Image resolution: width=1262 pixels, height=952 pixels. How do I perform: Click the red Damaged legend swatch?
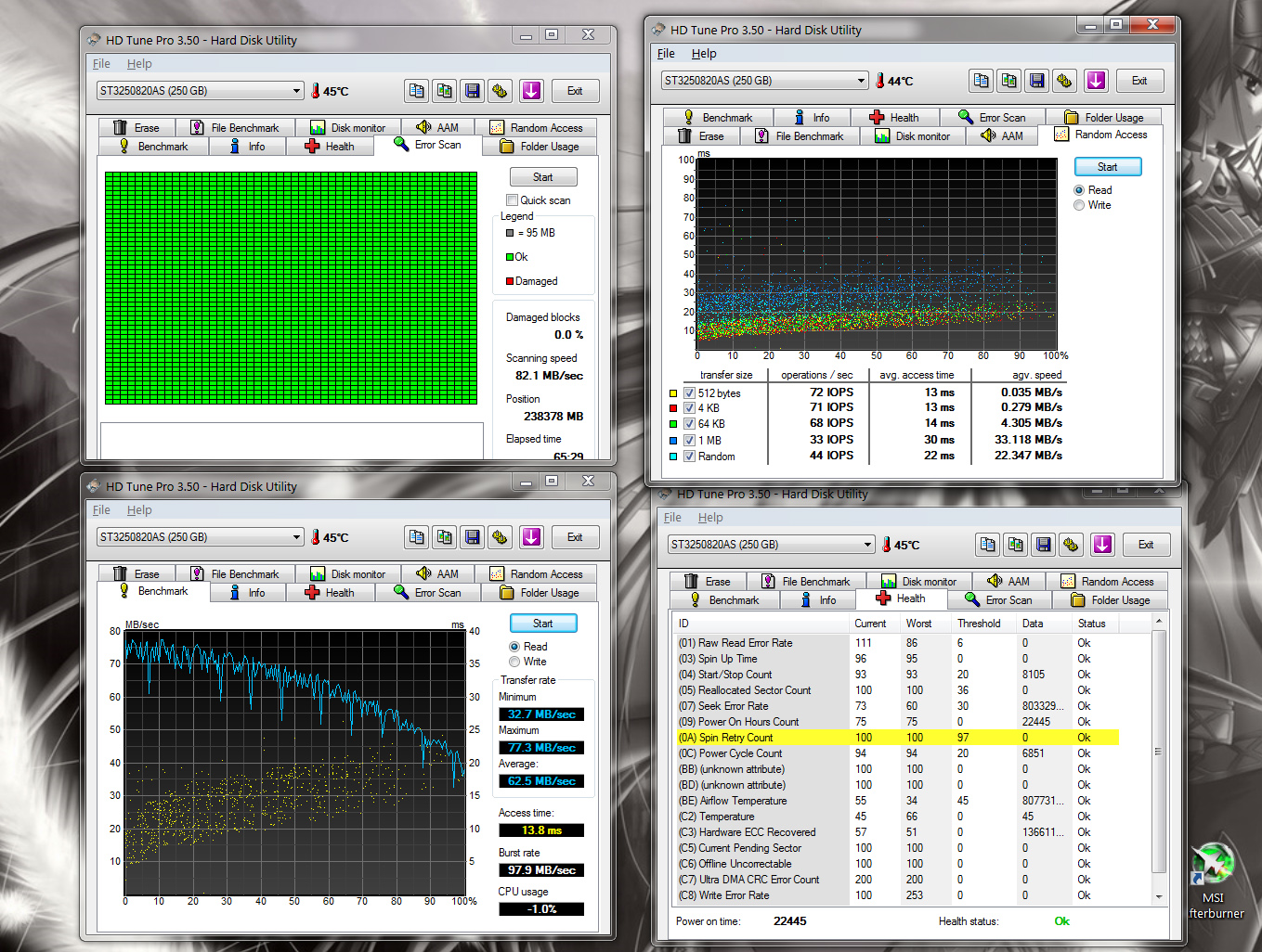tap(510, 281)
